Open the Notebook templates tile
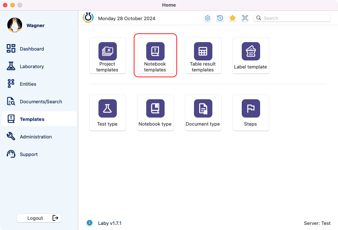Image resolution: width=338 pixels, height=230 pixels. pos(155,56)
